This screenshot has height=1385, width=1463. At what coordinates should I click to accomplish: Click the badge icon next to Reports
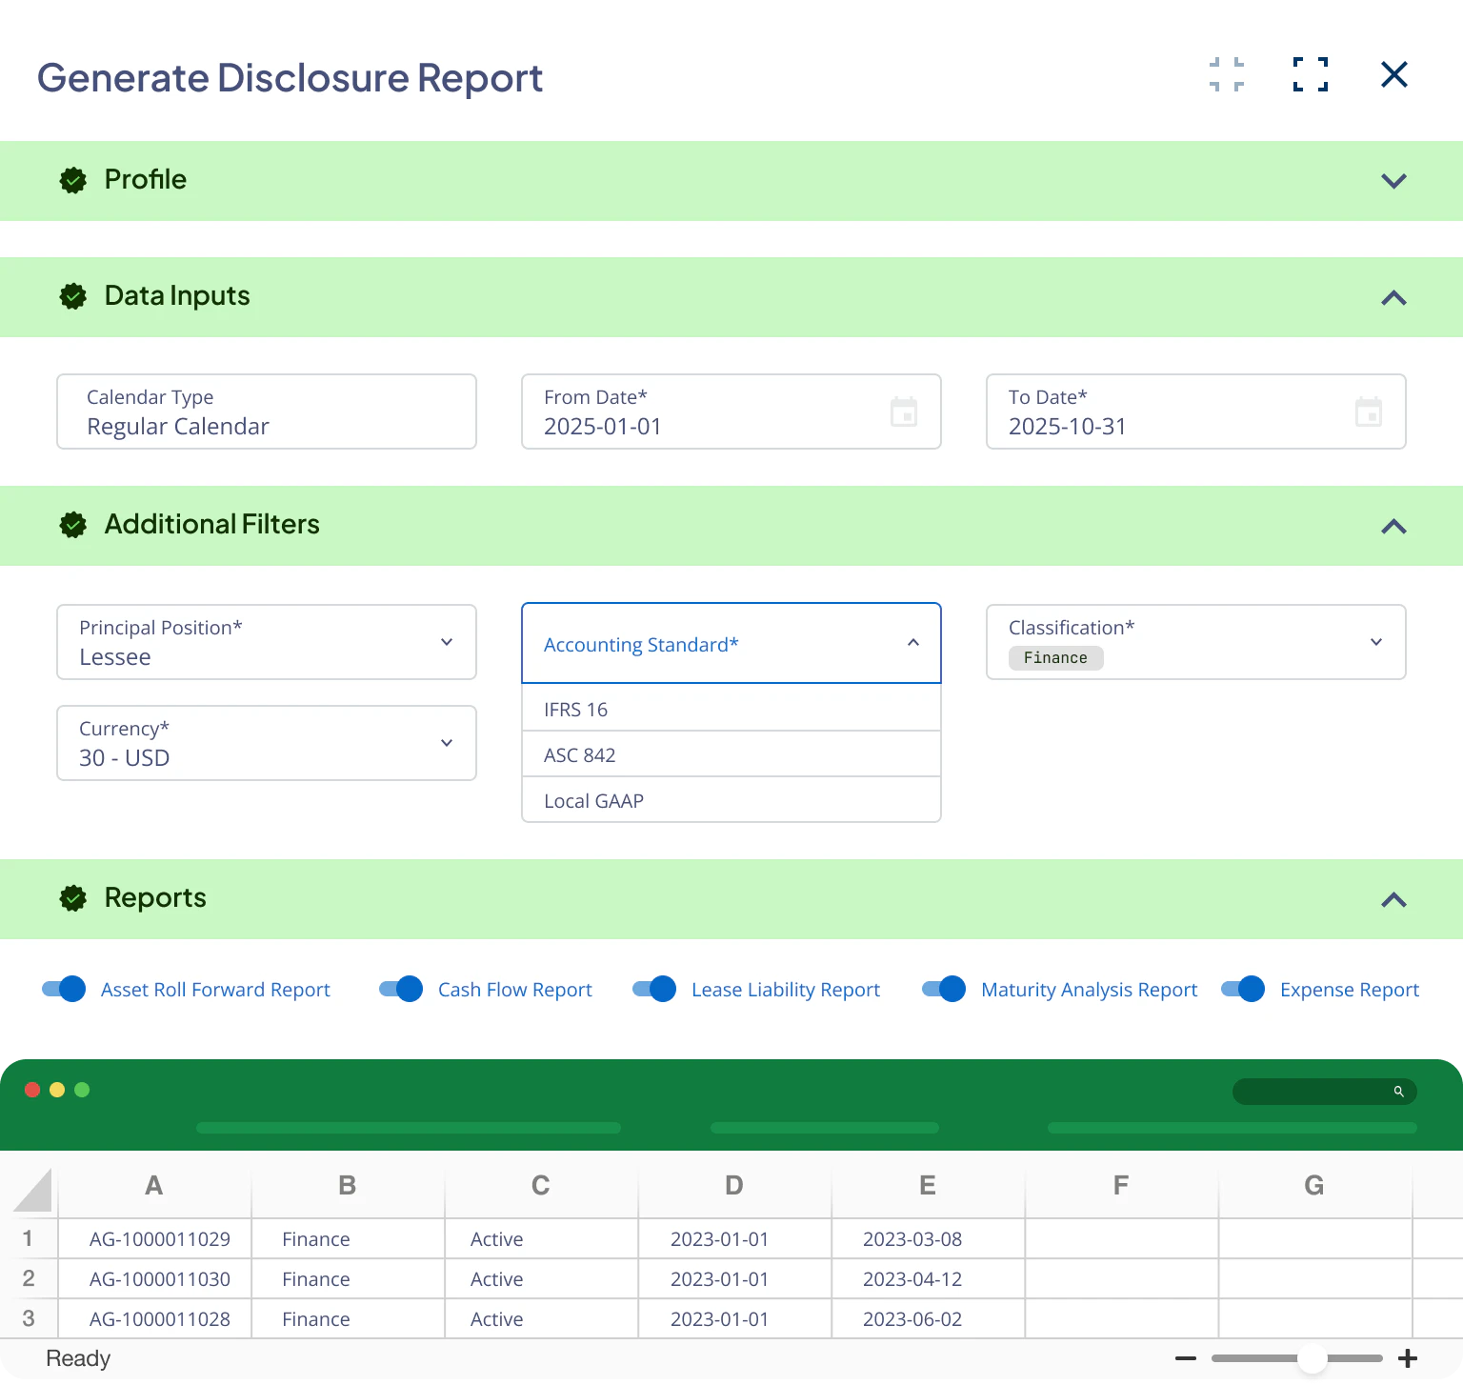pos(73,897)
